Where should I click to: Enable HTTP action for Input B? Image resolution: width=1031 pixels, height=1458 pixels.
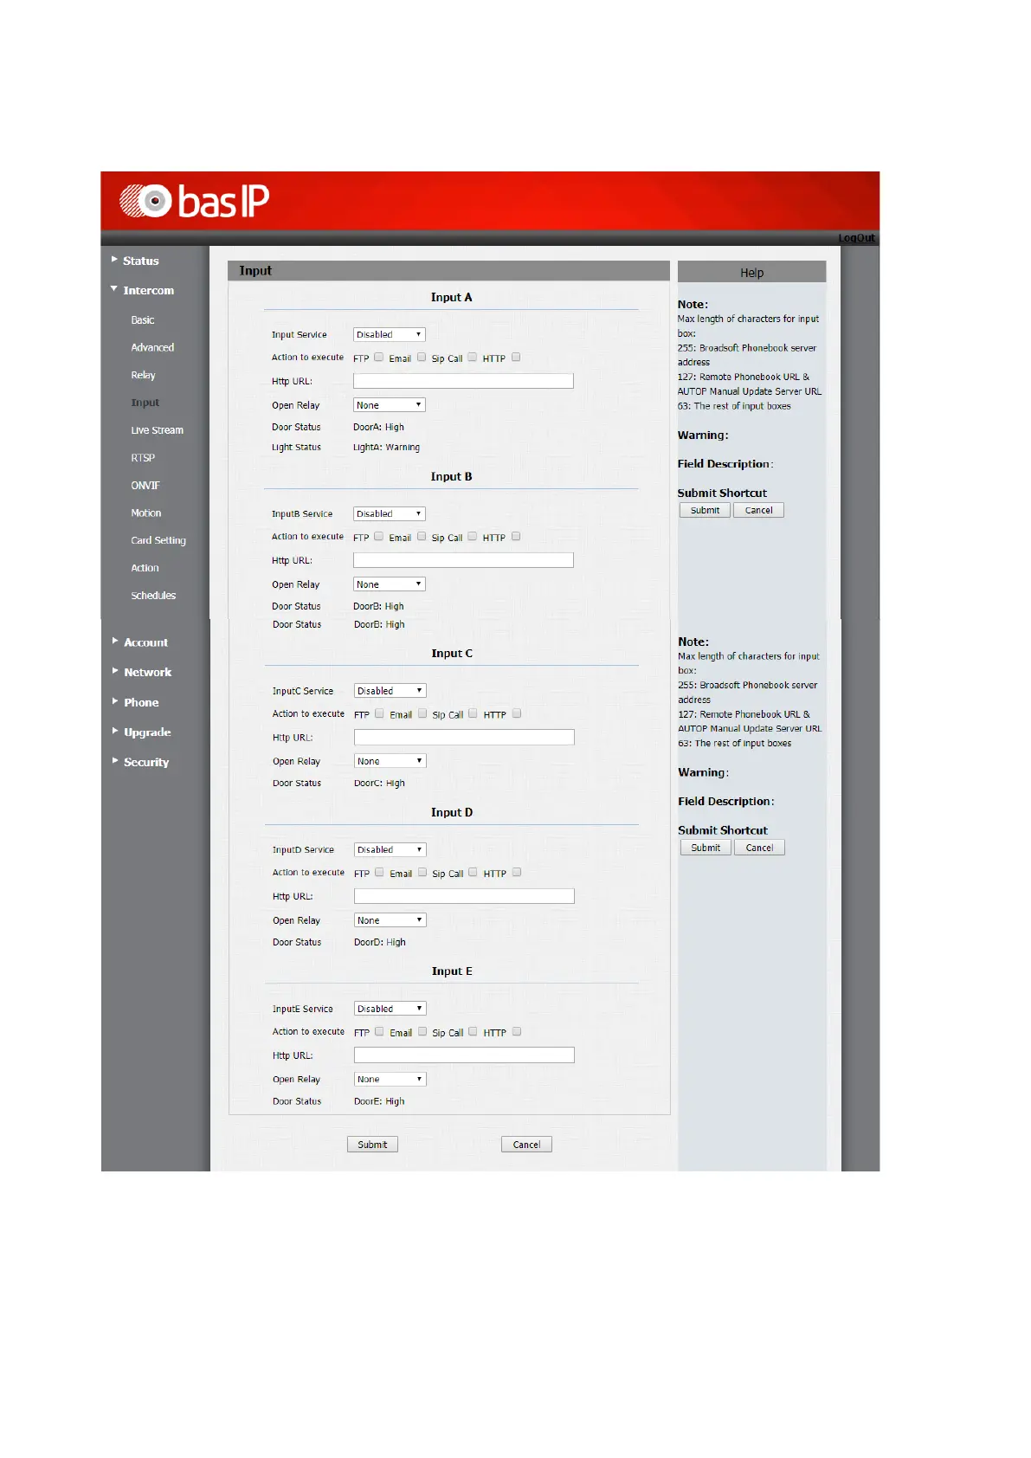pos(516,536)
